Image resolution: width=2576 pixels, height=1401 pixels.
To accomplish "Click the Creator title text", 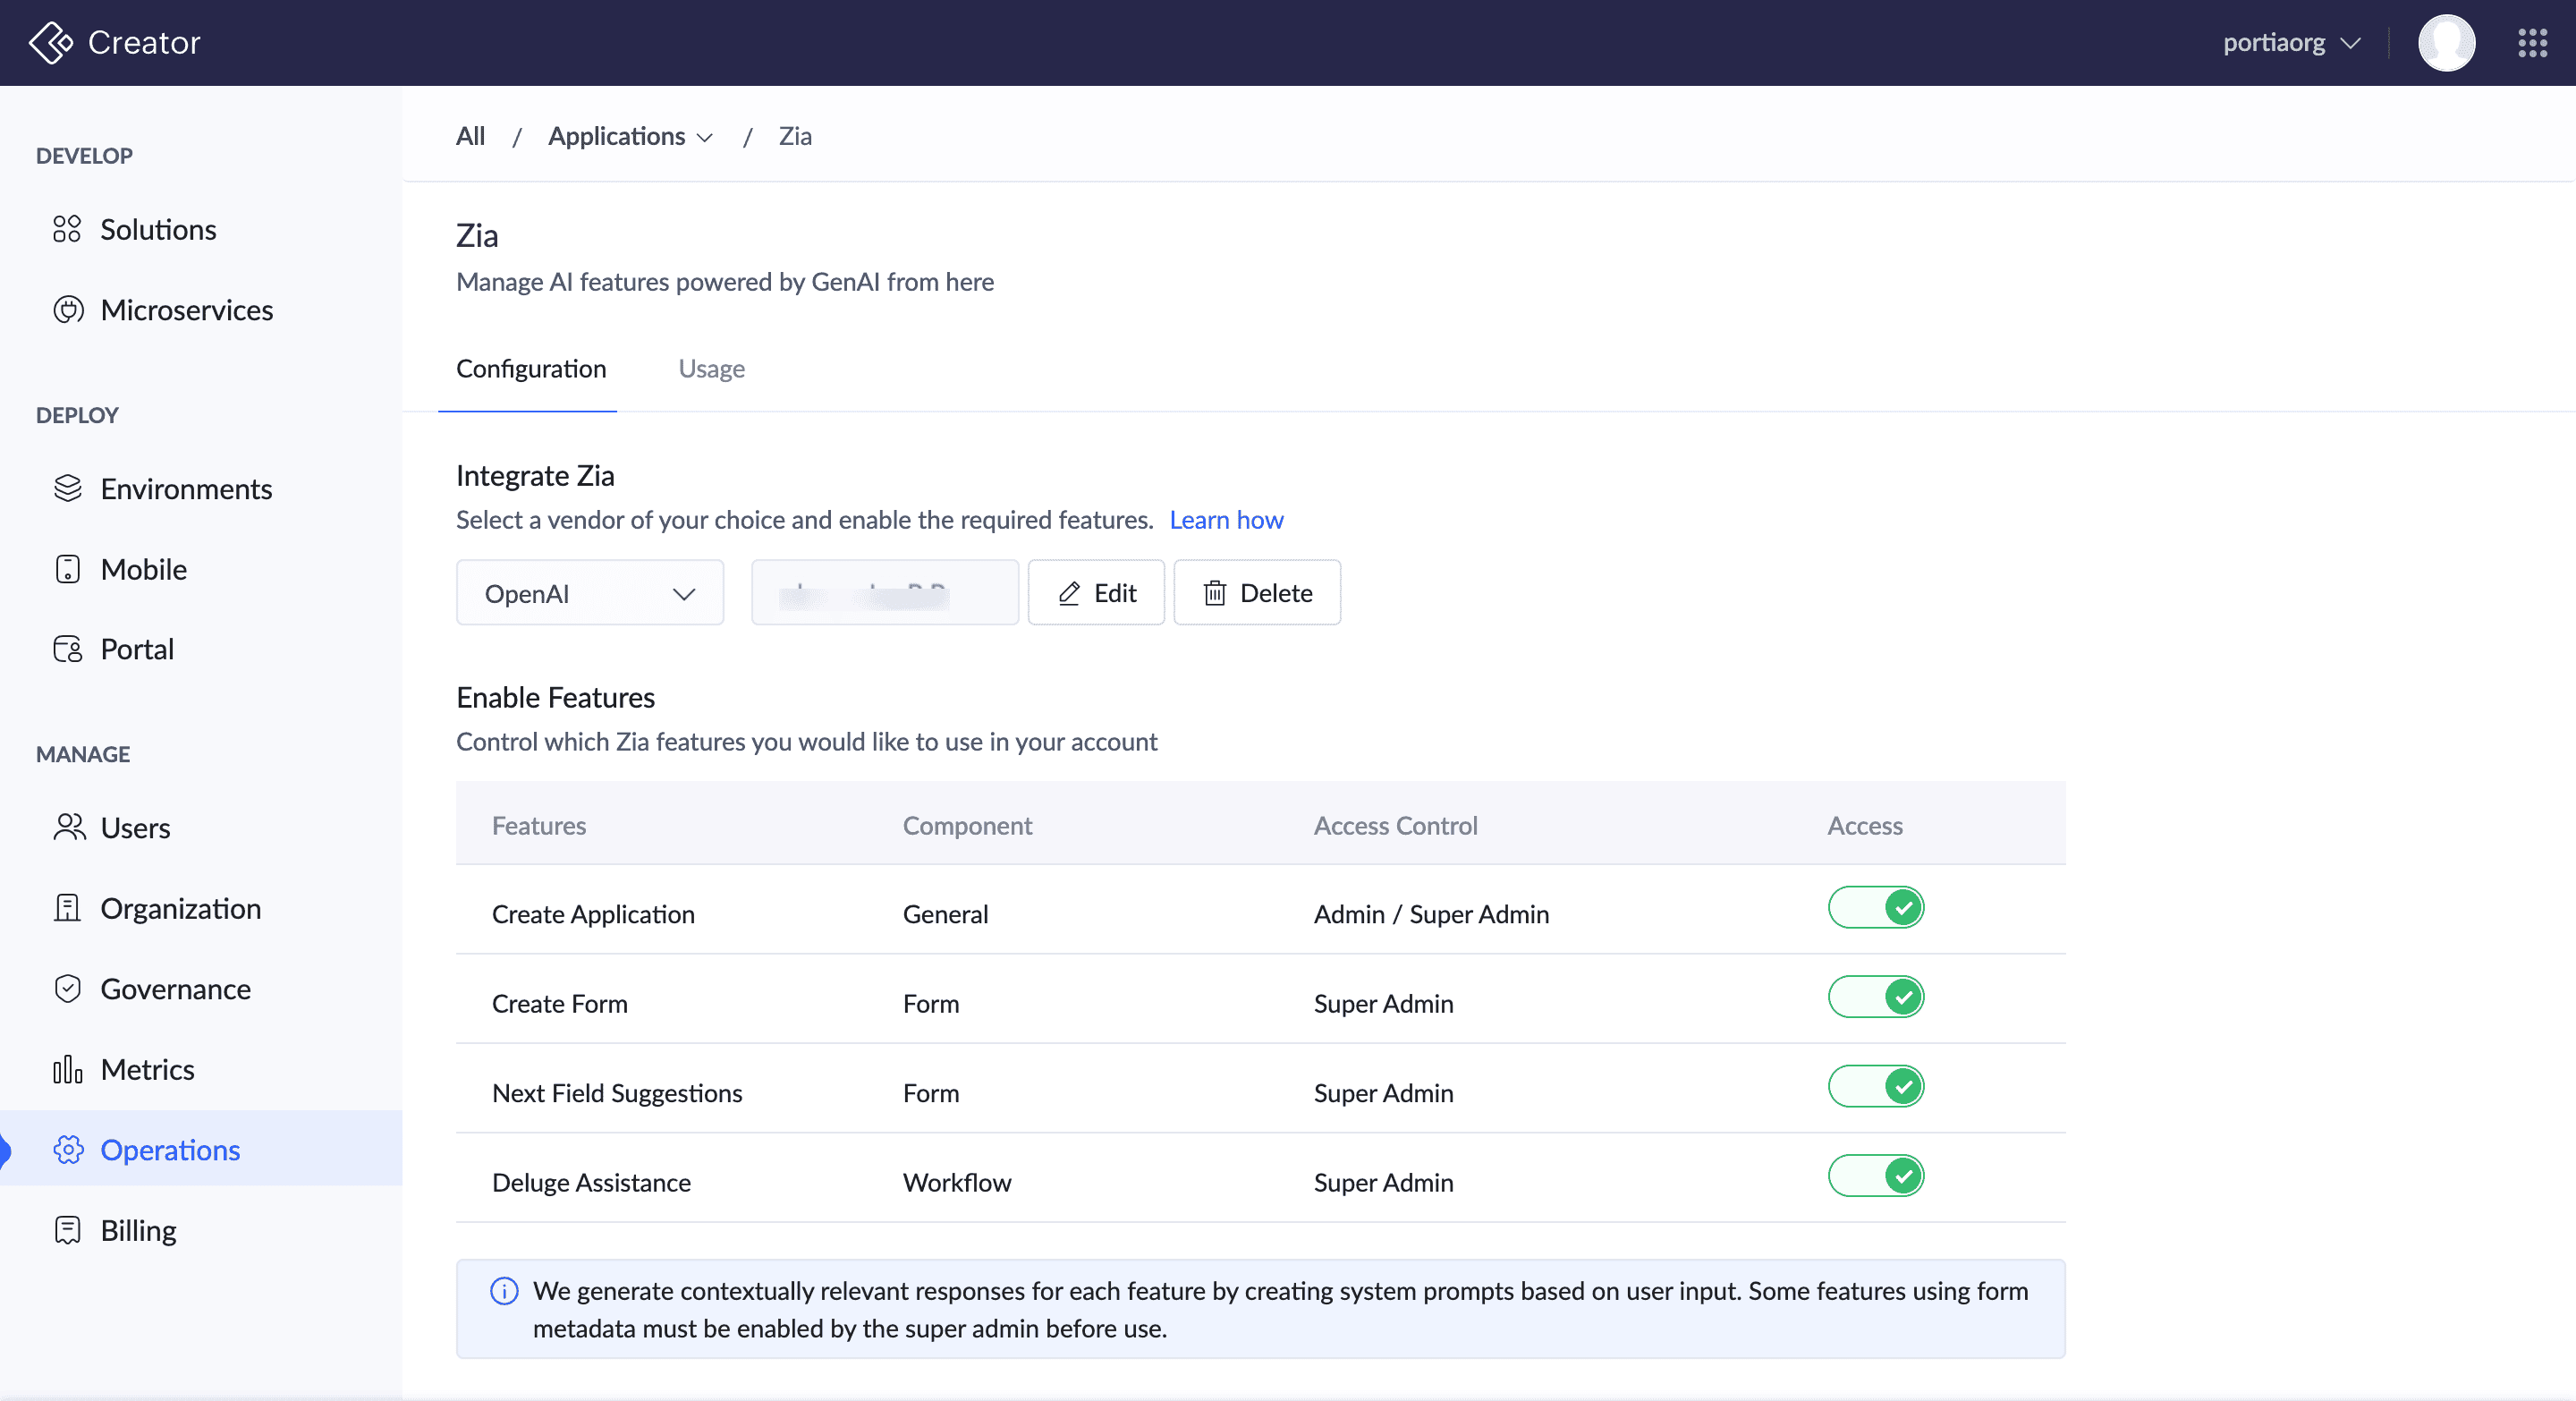I will point(144,43).
